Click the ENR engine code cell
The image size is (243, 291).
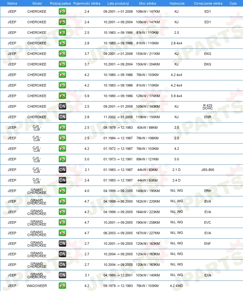pyautogui.click(x=208, y=117)
